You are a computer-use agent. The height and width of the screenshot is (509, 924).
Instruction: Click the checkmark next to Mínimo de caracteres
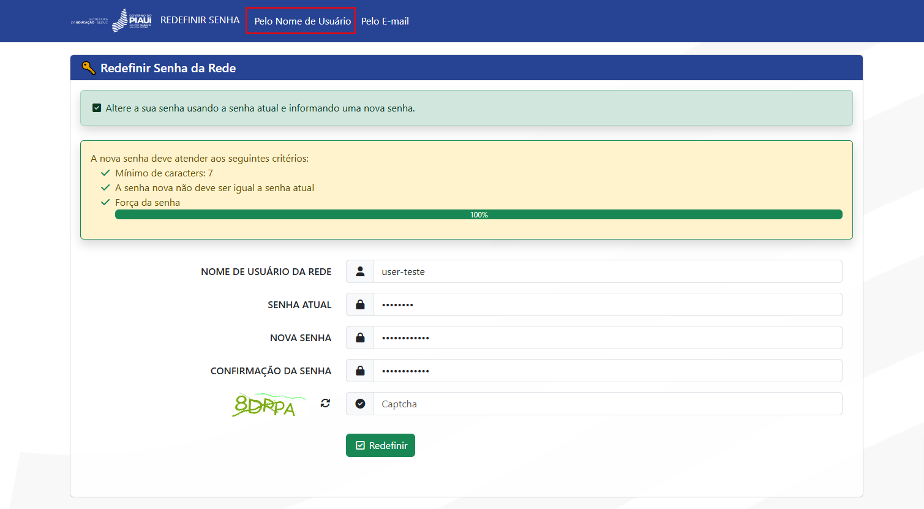(105, 173)
